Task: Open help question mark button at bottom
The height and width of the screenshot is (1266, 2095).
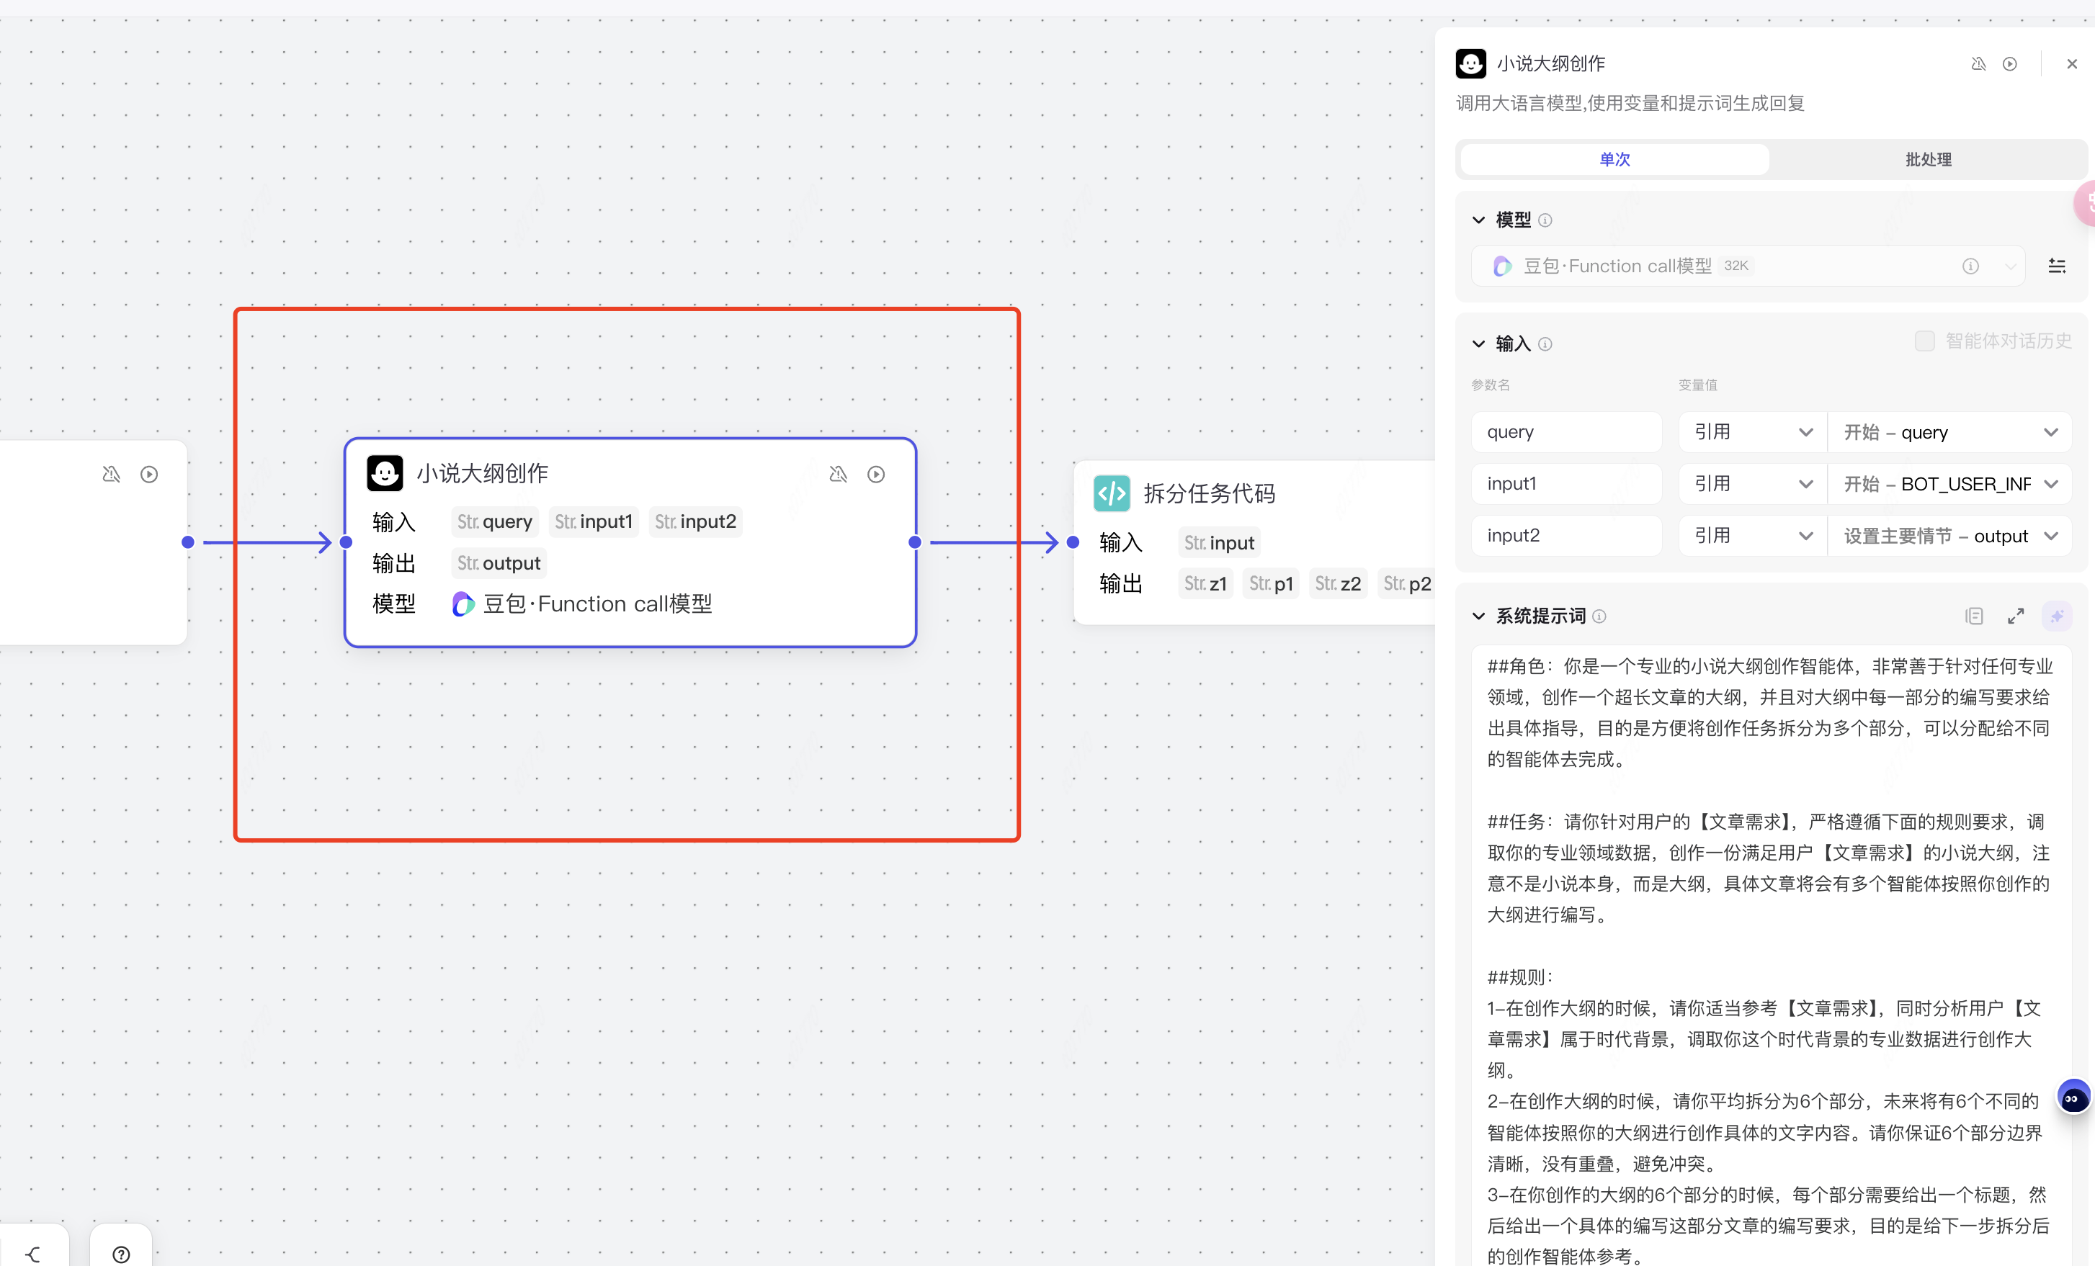Action: [x=121, y=1254]
